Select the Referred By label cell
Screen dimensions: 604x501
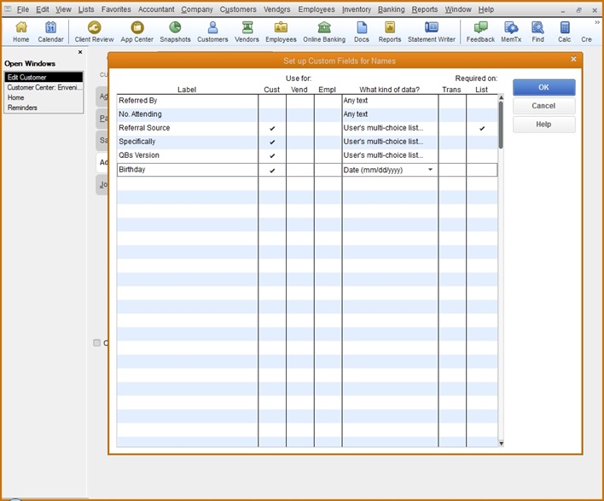click(x=188, y=101)
